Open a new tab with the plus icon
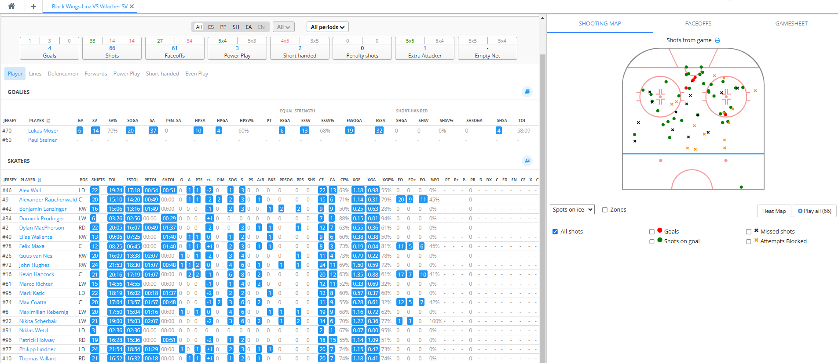The width and height of the screenshot is (838, 363). [x=33, y=6]
